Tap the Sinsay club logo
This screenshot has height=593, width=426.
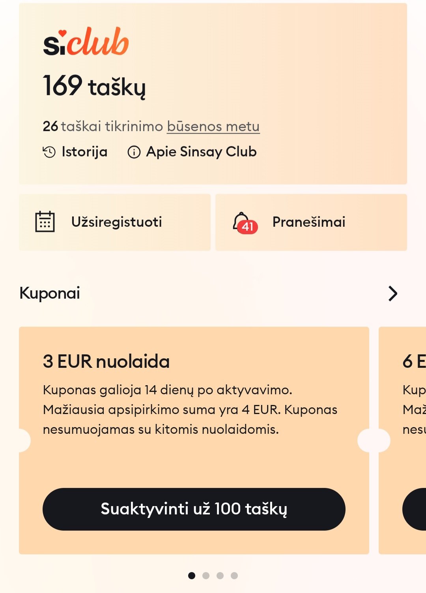86,42
